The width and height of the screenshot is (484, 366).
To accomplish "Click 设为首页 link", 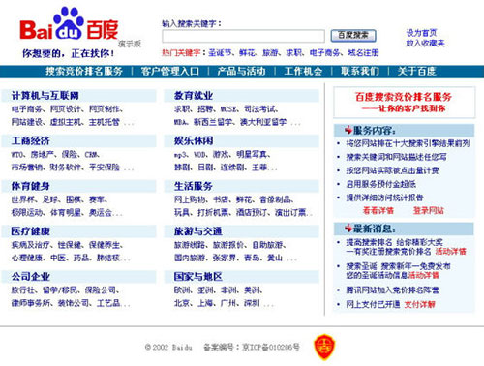I will pyautogui.click(x=421, y=33).
